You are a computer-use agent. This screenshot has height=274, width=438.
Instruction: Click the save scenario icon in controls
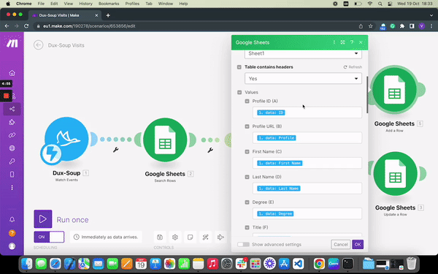point(160,237)
